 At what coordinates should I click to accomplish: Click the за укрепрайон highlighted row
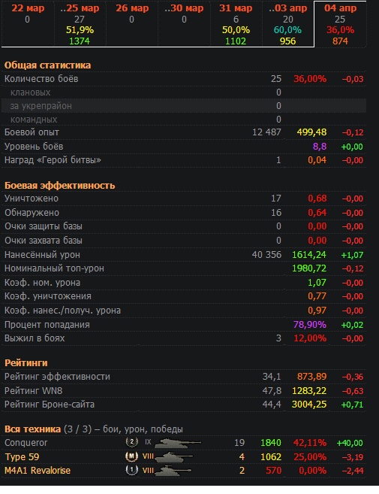[x=184, y=105]
